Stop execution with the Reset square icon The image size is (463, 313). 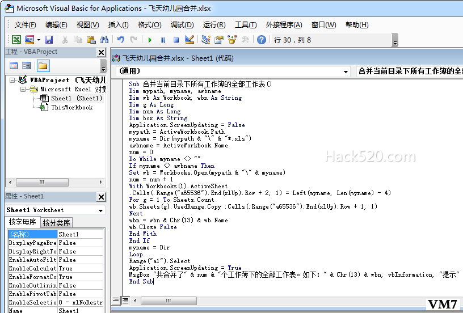tap(176, 40)
